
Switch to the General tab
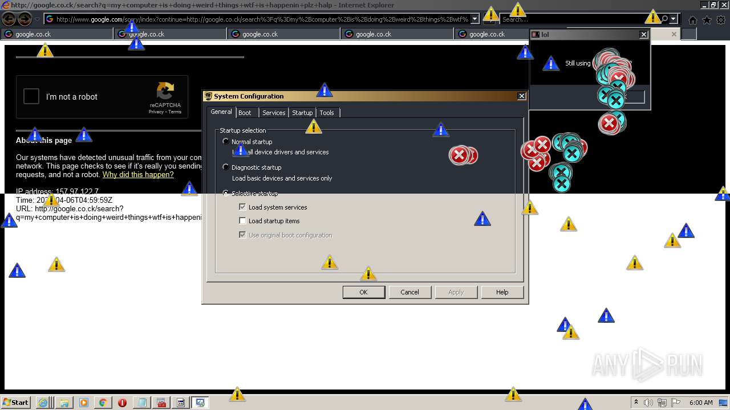click(x=221, y=112)
